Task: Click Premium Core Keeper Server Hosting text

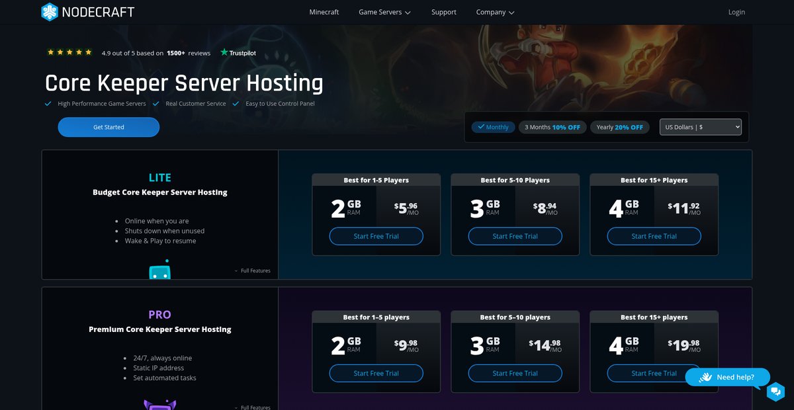Action: [159, 329]
